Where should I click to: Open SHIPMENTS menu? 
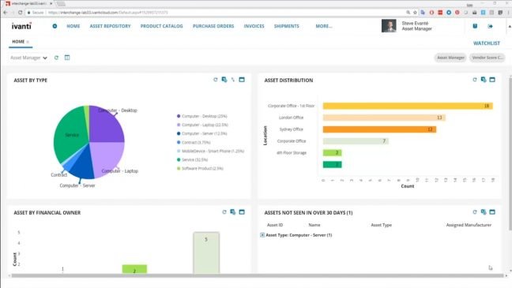[x=286, y=26]
